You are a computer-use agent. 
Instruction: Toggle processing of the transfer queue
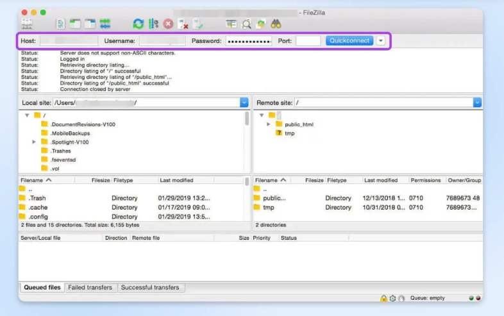click(153, 24)
